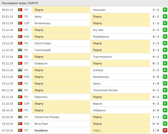Click win badge for the Морейренси match
Image resolution: width=168 pixels, height=134 pixels.
[165, 37]
